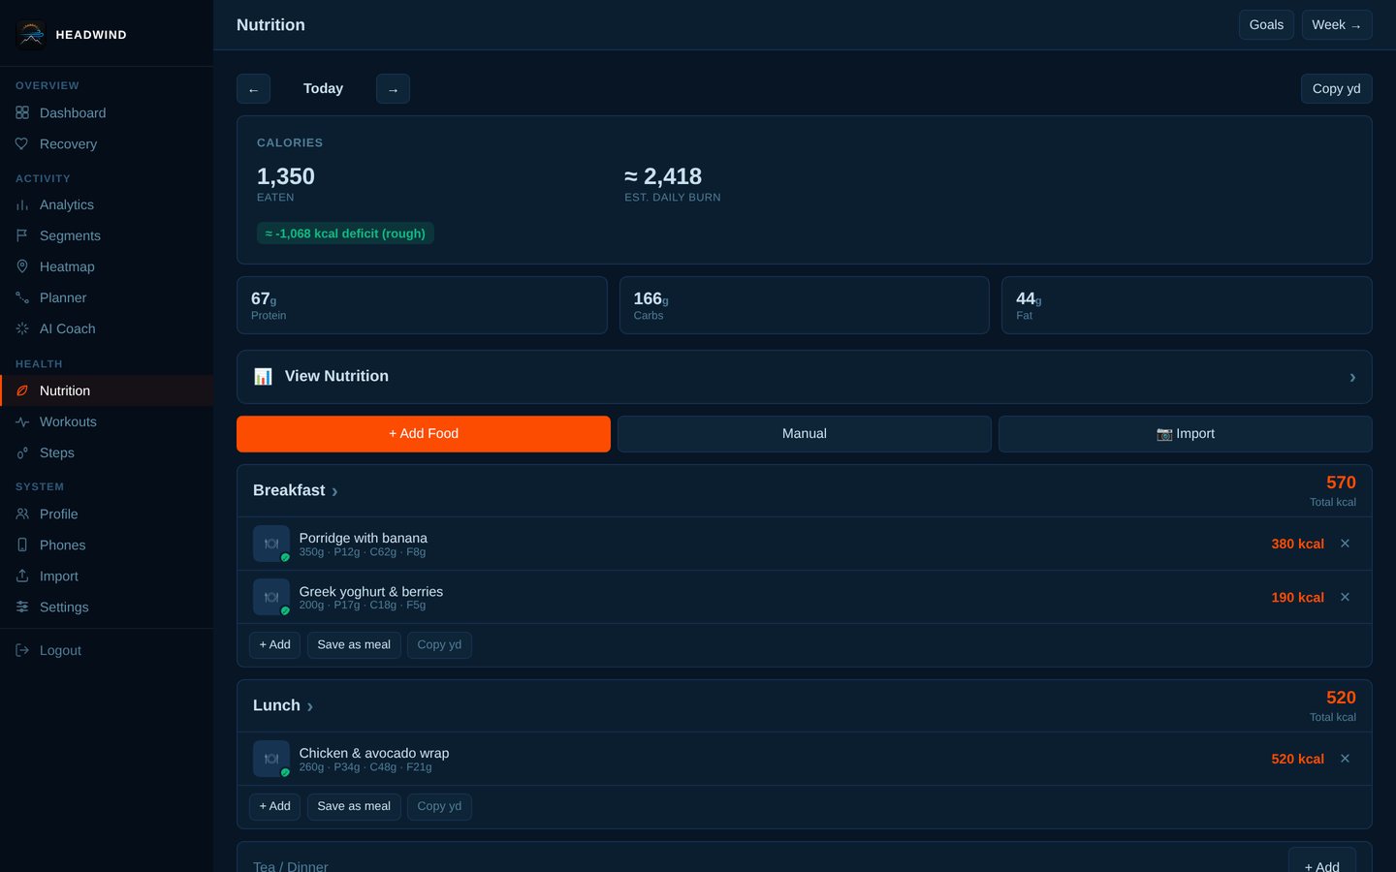Viewport: 1396px width, 872px height.
Task: Add an item to Breakfast
Action: 274,645
